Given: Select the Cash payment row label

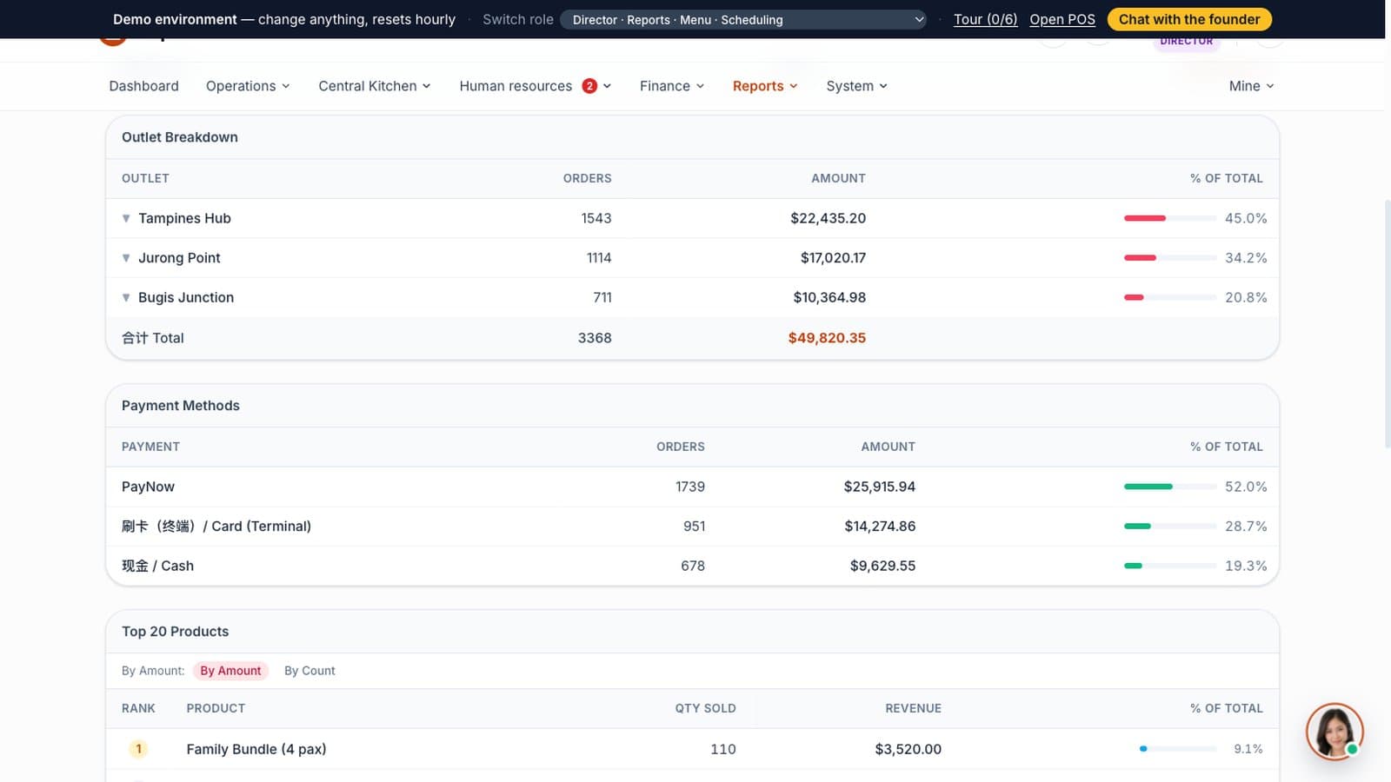Looking at the screenshot, I should pos(157,566).
